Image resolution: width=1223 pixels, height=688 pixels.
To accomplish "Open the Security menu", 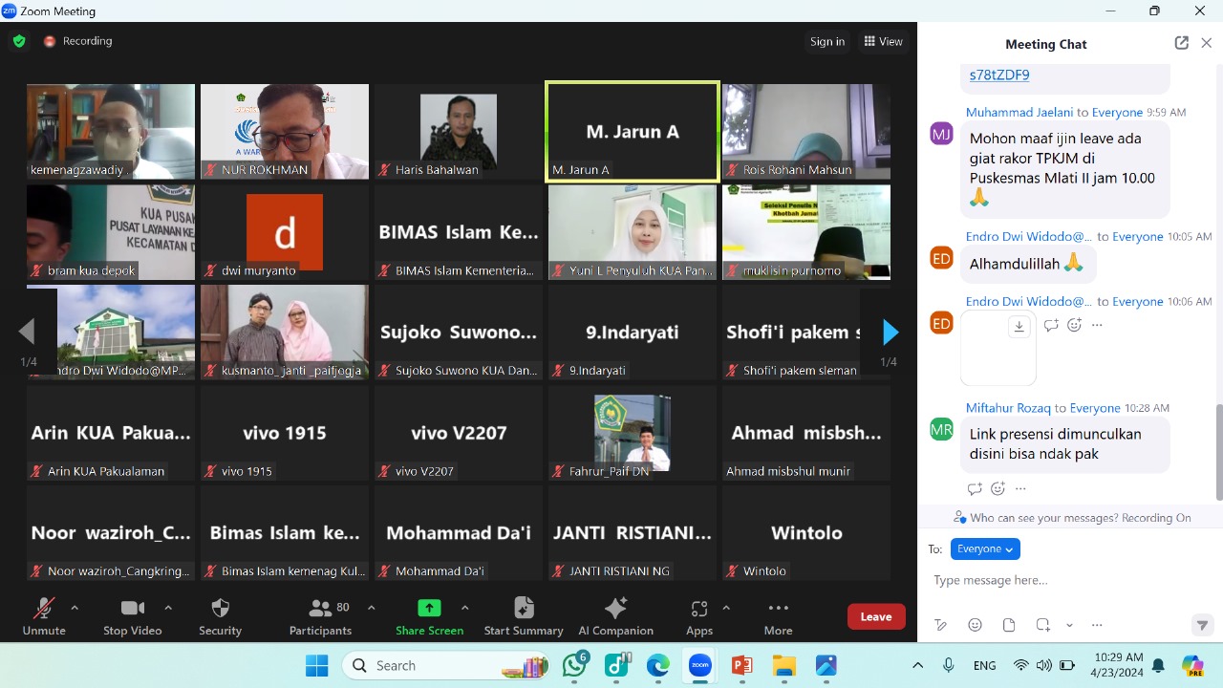I will click(x=220, y=616).
